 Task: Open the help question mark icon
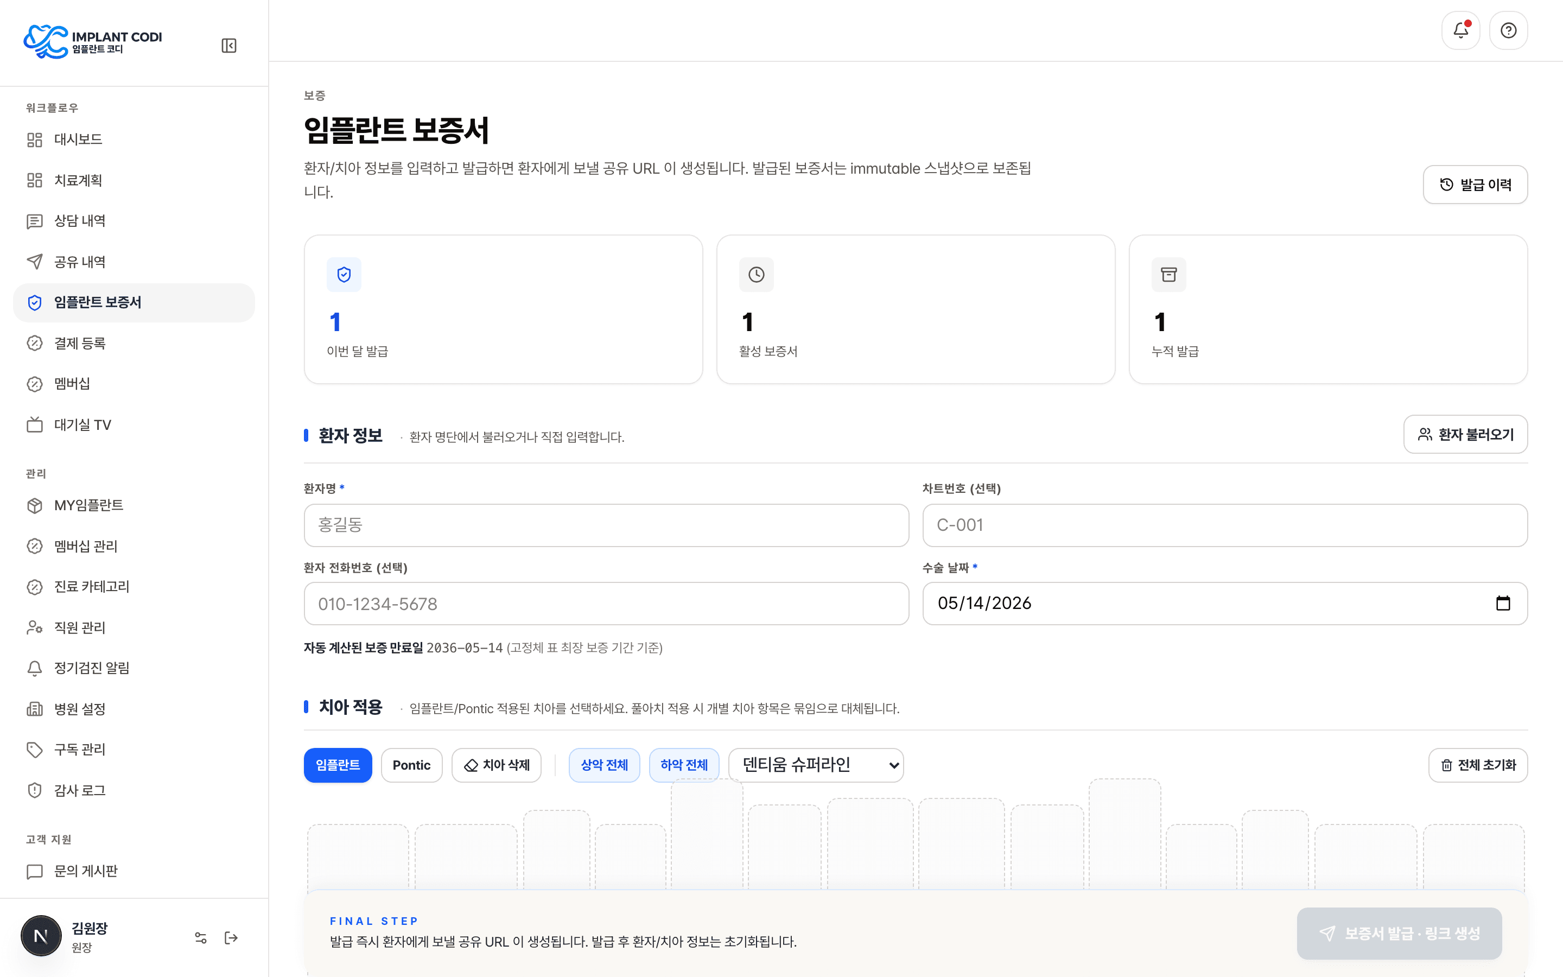pyautogui.click(x=1508, y=30)
